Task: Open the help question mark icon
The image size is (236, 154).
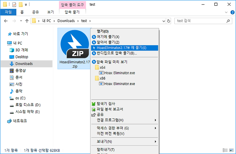Action: pos(232,12)
